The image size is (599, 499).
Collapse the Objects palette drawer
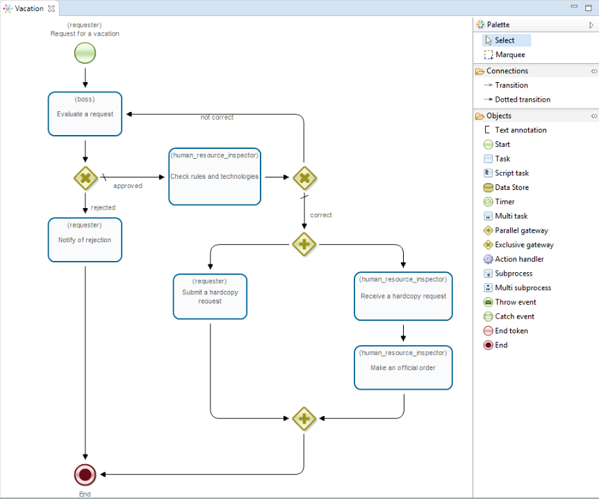[594, 116]
